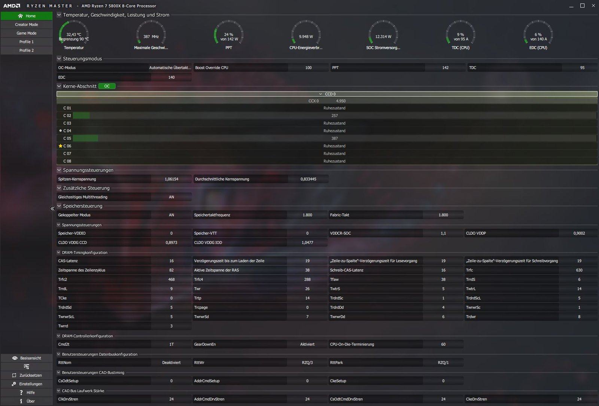This screenshot has width=599, height=406.
Task: Click the CPU-Energieverbrauch gauge
Action: pyautogui.click(x=306, y=35)
